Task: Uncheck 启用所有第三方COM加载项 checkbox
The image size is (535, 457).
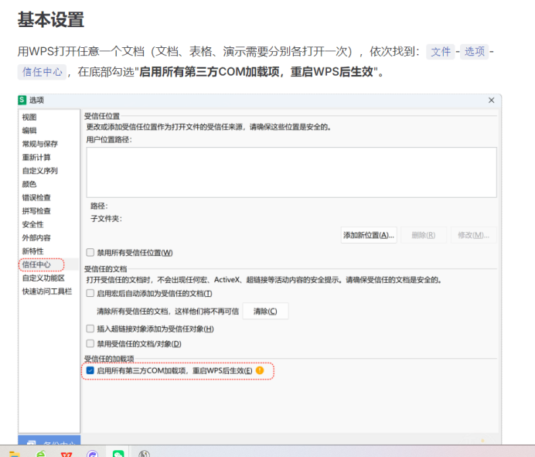Action: (90, 371)
